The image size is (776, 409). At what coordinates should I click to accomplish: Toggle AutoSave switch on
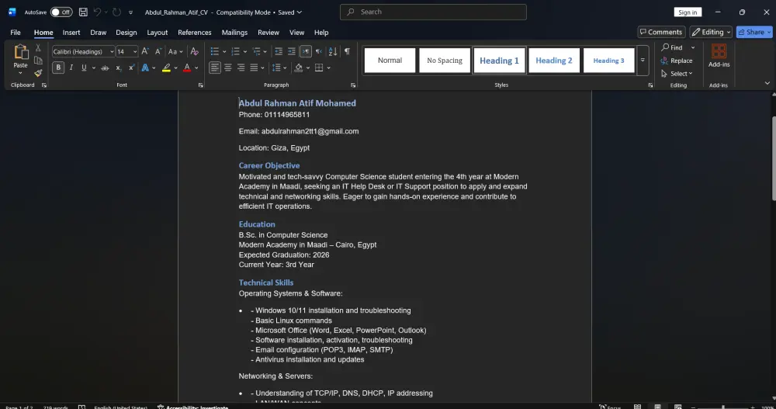coord(61,12)
